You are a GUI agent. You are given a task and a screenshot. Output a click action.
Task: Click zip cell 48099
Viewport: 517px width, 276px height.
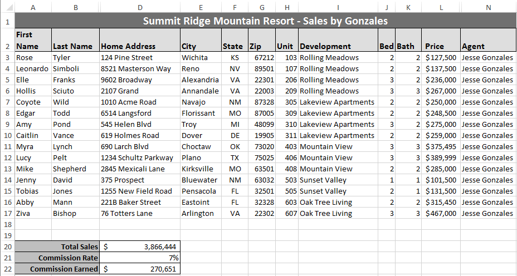click(x=262, y=125)
